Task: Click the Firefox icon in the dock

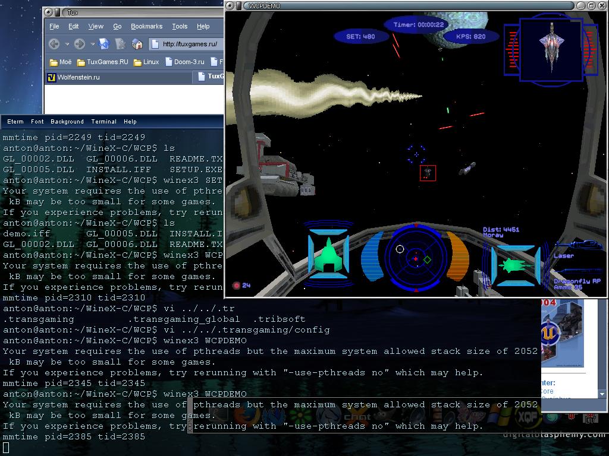Action: [247, 416]
